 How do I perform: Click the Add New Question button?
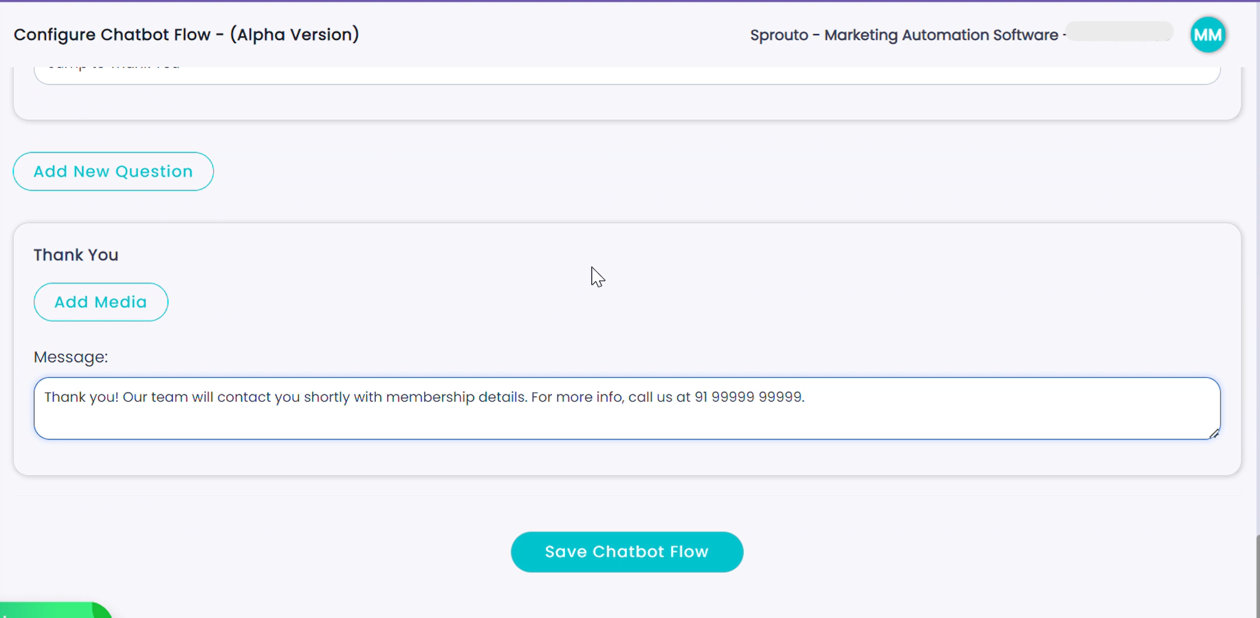point(113,172)
